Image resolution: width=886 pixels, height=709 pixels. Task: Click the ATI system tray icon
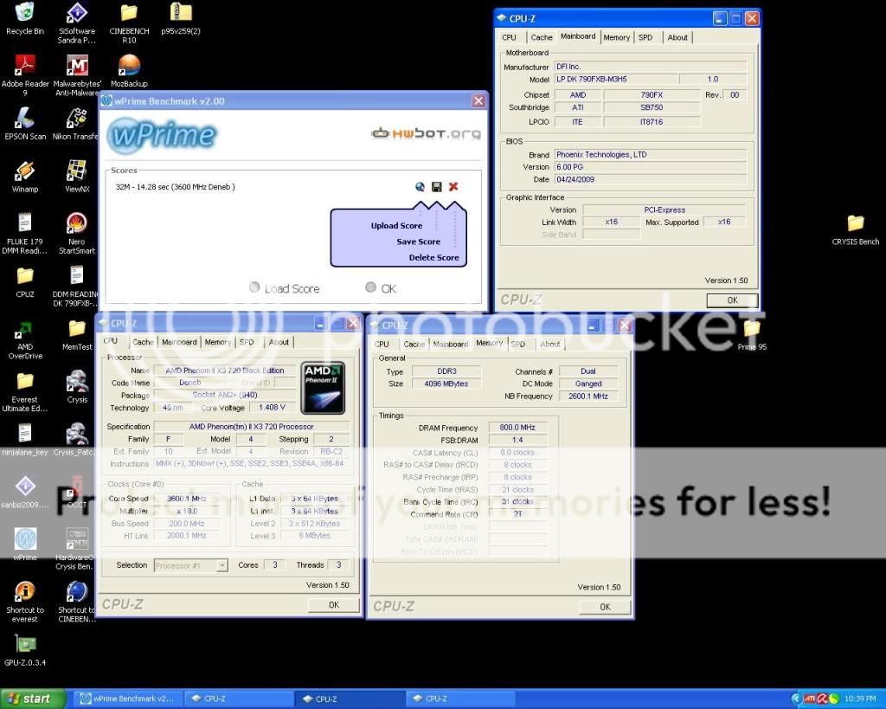(809, 699)
